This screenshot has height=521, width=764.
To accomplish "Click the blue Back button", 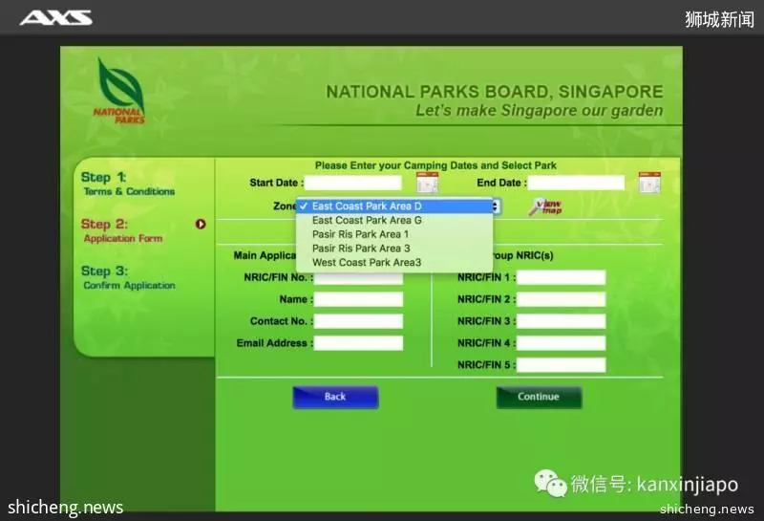I will pos(335,397).
